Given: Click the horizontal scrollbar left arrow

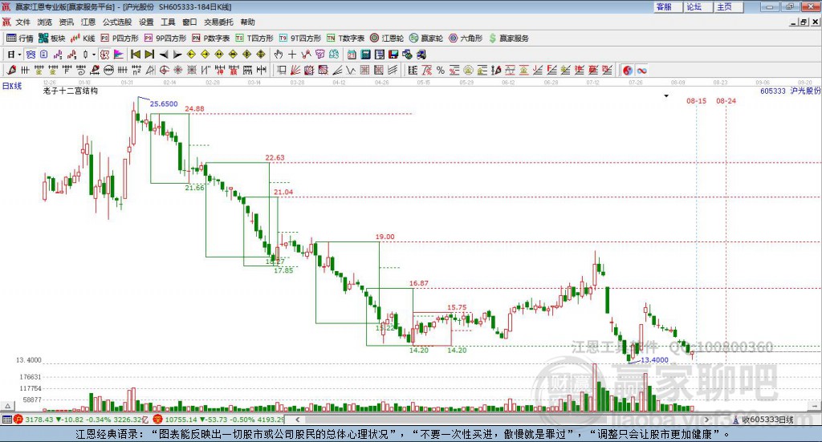Looking at the screenshot, I should click(298, 420).
